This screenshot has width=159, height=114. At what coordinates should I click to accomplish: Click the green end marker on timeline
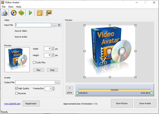(x=152, y=93)
